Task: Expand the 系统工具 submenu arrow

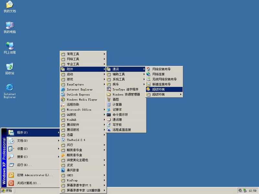Action: click(x=144, y=79)
